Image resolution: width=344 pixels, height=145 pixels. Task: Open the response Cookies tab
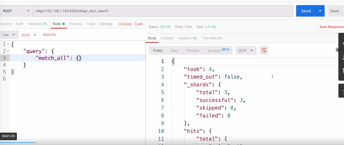point(167,38)
